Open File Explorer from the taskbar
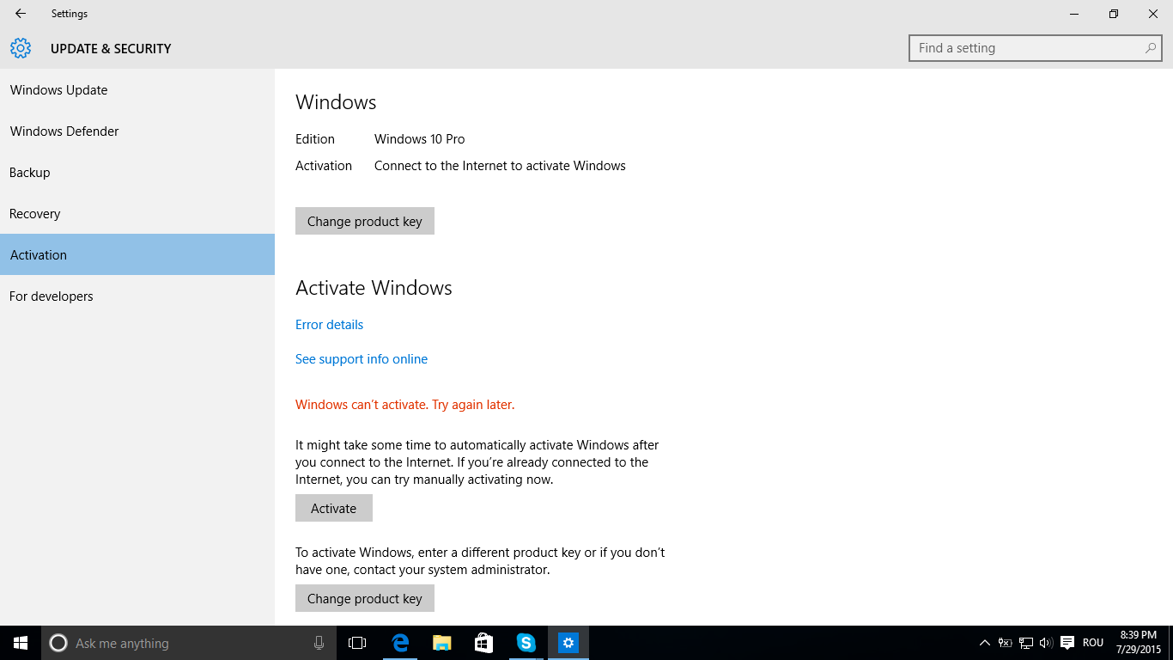Viewport: 1173px width, 660px height. click(x=441, y=643)
